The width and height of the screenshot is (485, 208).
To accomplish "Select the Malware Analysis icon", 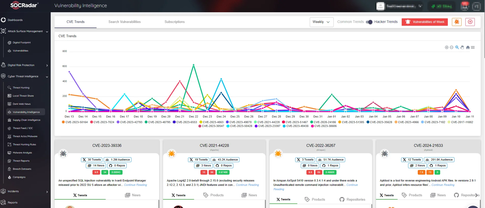I will pyautogui.click(x=9, y=153).
